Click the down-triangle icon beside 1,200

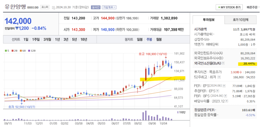click(17, 28)
